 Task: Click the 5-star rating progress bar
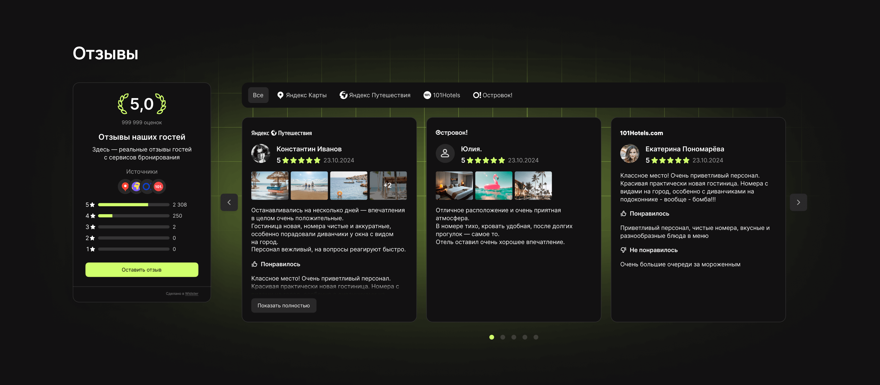tap(134, 205)
